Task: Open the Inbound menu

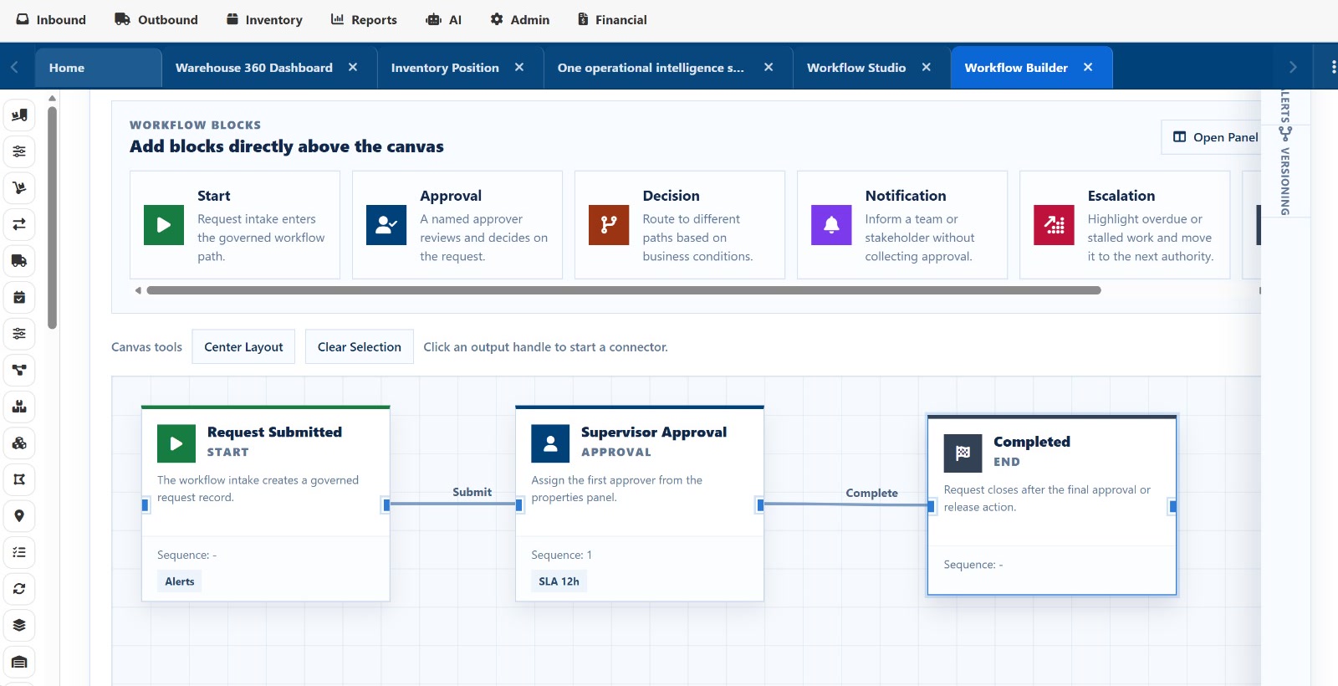Action: [x=51, y=19]
